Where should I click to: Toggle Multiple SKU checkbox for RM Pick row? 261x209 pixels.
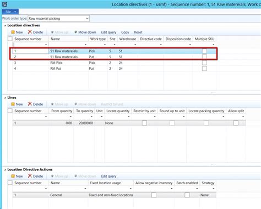point(204,63)
